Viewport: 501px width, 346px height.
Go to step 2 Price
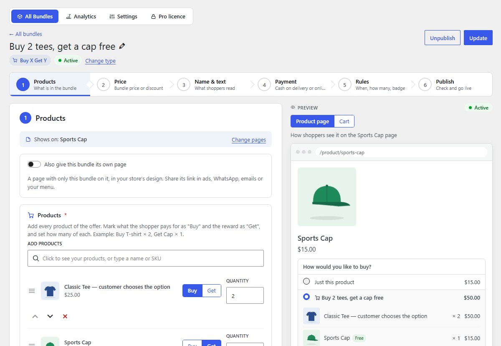coord(130,84)
